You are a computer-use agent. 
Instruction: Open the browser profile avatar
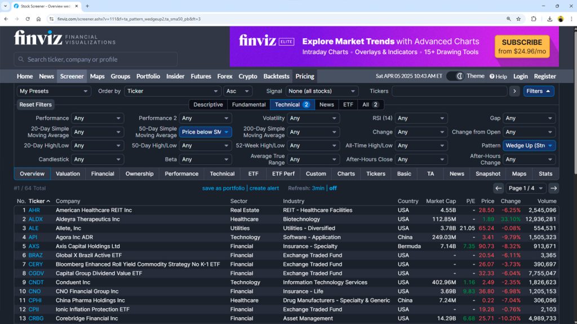click(561, 19)
